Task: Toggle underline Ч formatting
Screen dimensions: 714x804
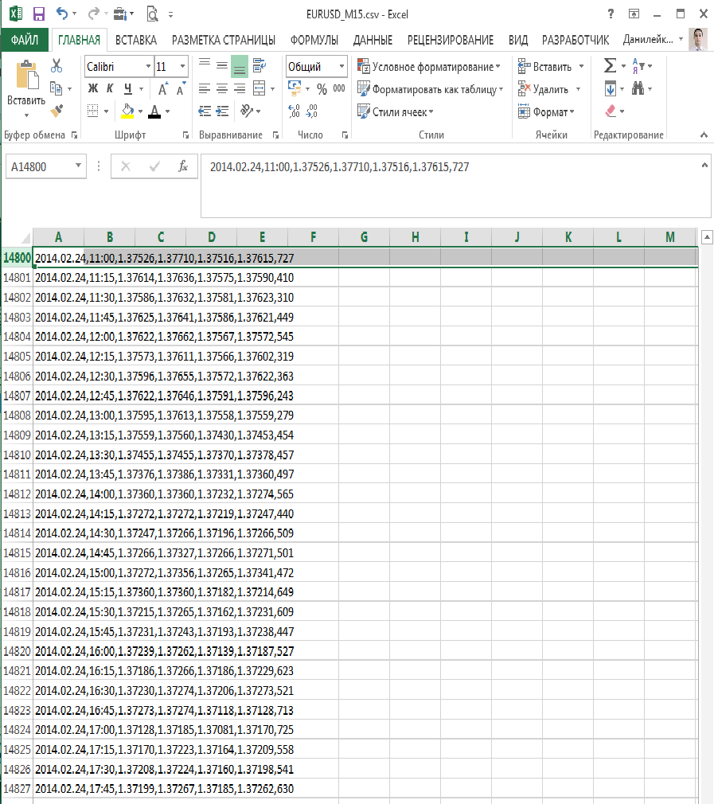Action: (x=128, y=88)
